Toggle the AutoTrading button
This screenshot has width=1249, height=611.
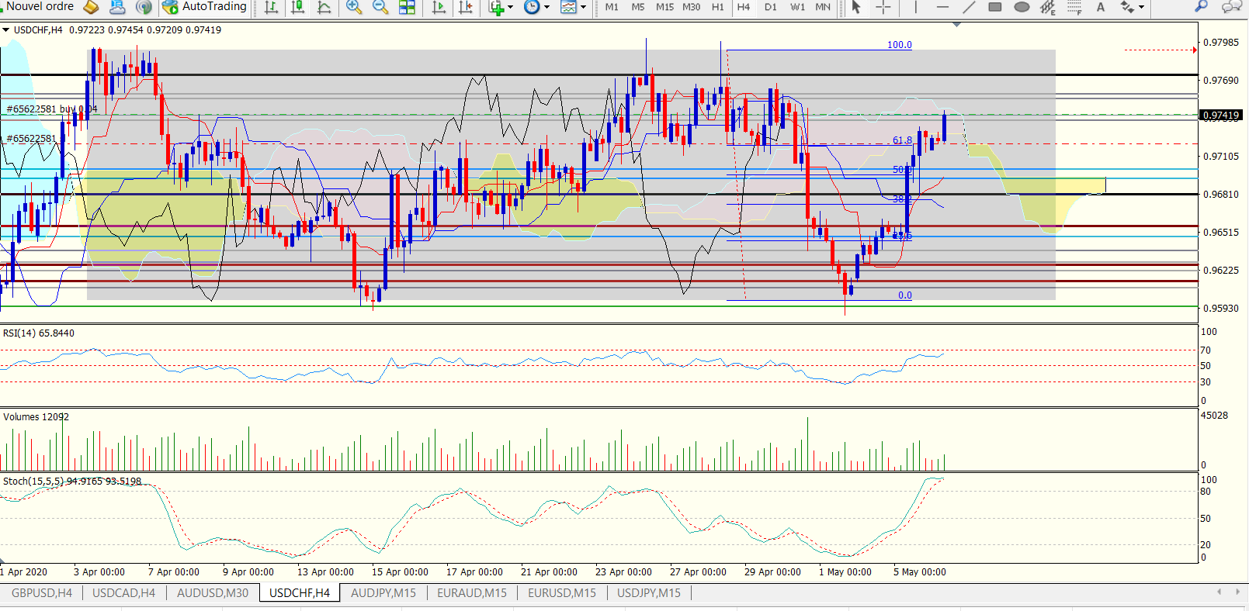(204, 7)
